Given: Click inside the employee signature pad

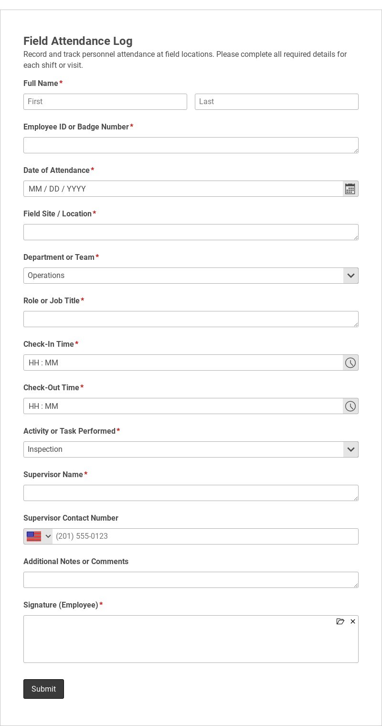Looking at the screenshot, I should (x=191, y=639).
